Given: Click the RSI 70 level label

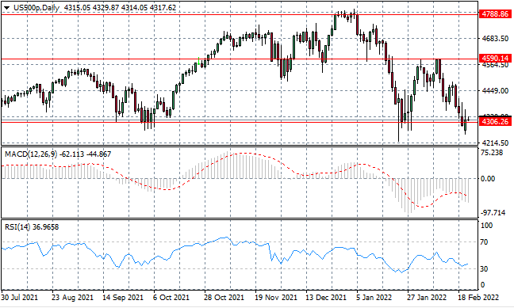Looking at the screenshot, I should [x=484, y=242].
